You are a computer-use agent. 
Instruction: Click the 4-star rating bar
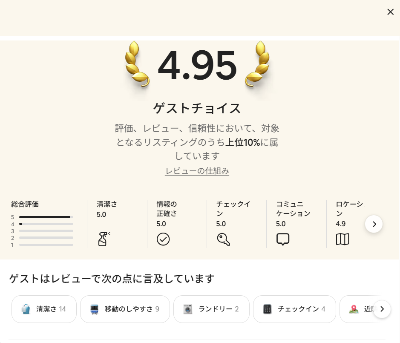click(x=46, y=224)
